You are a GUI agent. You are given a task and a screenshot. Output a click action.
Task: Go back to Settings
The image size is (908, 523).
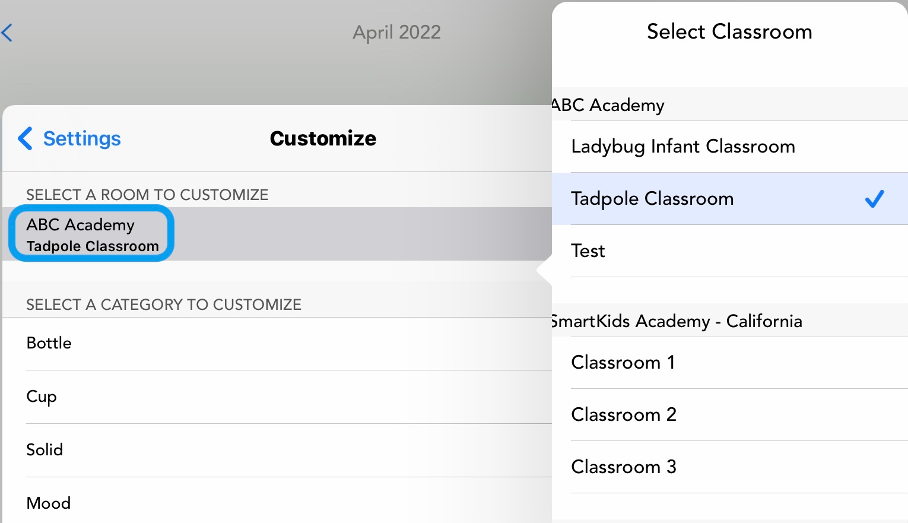[x=81, y=138]
